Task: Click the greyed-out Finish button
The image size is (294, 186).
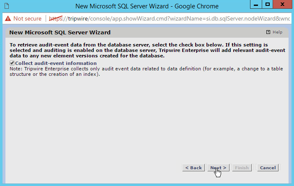Action: (242, 168)
